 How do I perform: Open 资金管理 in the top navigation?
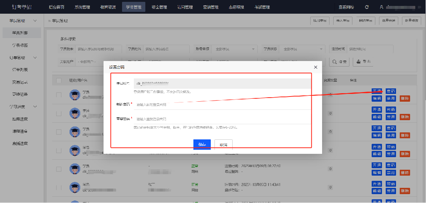click(159, 7)
